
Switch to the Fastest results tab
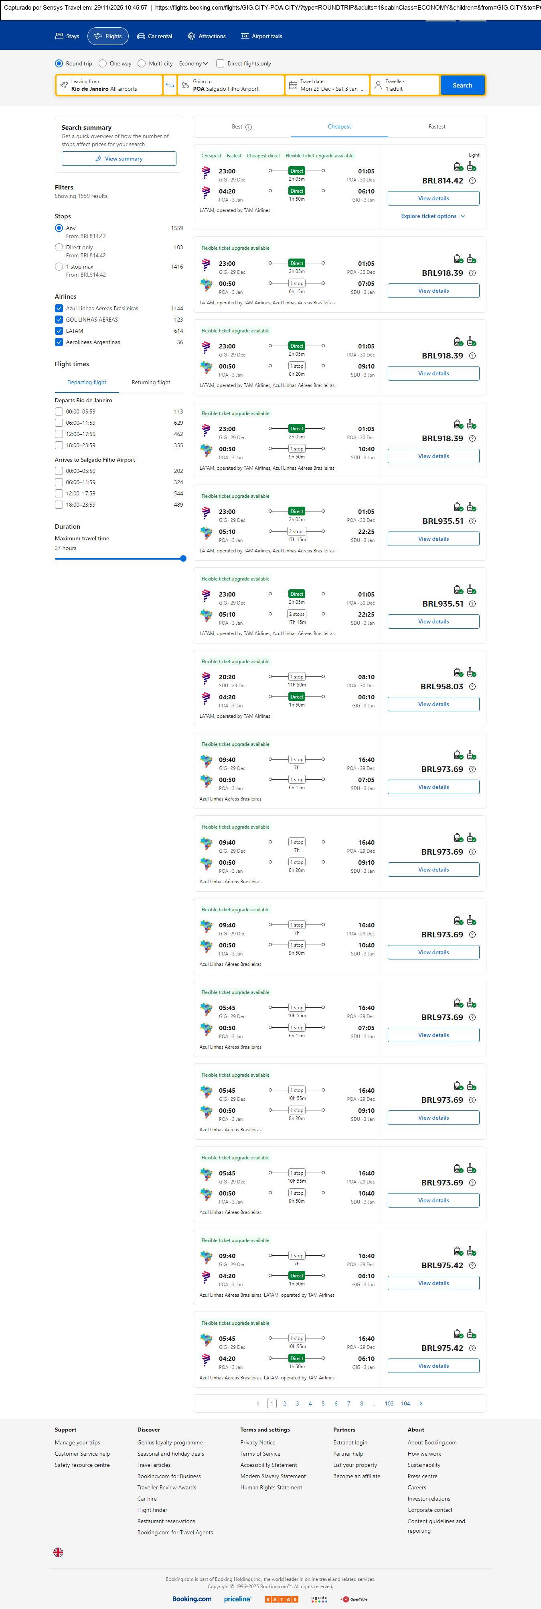pyautogui.click(x=437, y=127)
